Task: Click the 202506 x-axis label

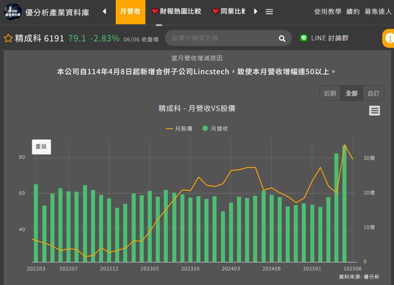Action: coord(353,269)
